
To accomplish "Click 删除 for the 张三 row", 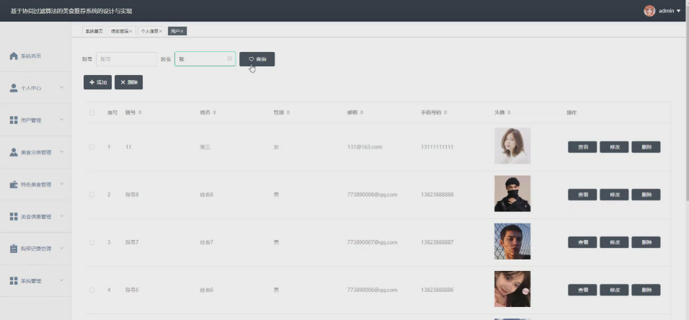I will click(x=646, y=147).
